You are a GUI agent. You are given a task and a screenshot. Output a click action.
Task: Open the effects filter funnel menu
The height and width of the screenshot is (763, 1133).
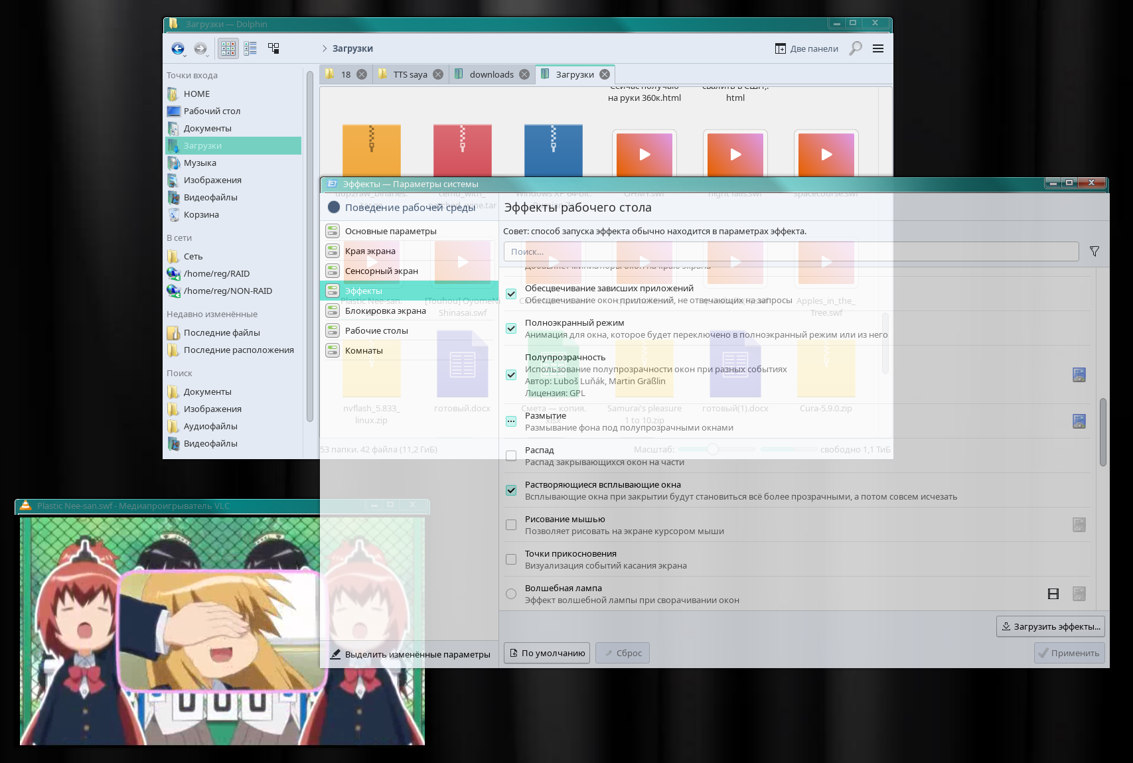click(x=1095, y=251)
